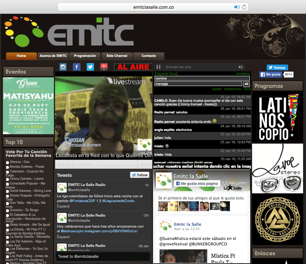Click the EMITC La Salle Radio name on 1h tweet
Image resolution: width=306 pixels, height=264 pixels.
(x=87, y=185)
